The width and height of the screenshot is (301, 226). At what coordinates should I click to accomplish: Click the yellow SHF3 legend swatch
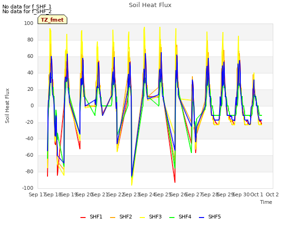point(142,218)
